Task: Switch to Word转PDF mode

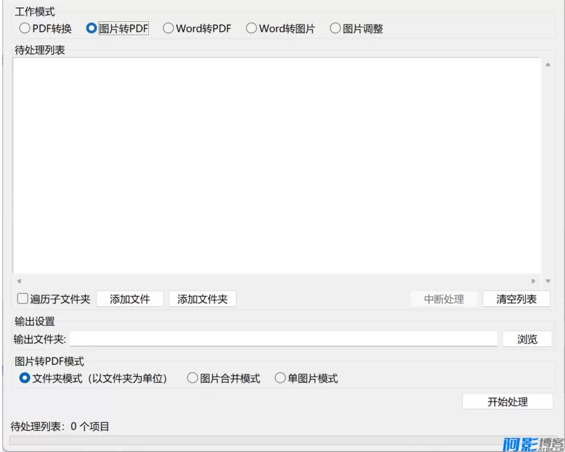Action: pyautogui.click(x=169, y=28)
